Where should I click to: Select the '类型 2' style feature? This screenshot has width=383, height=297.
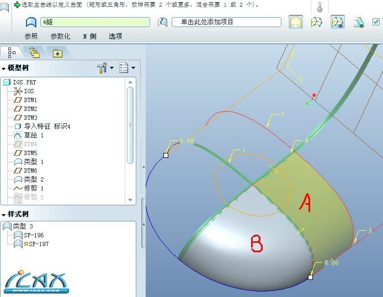[x=29, y=179]
